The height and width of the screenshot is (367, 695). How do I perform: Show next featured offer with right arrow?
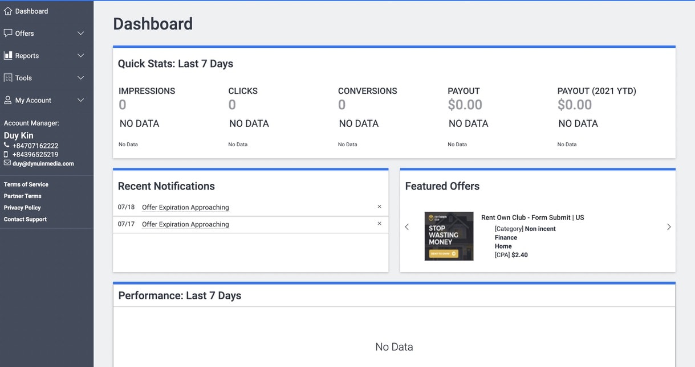coord(669,227)
